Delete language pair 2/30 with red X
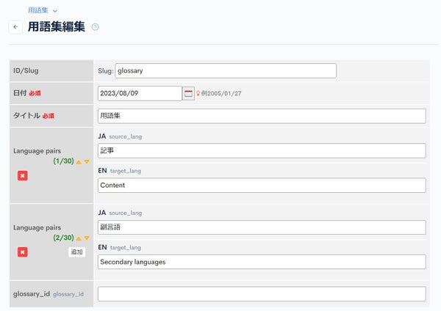 (23, 252)
